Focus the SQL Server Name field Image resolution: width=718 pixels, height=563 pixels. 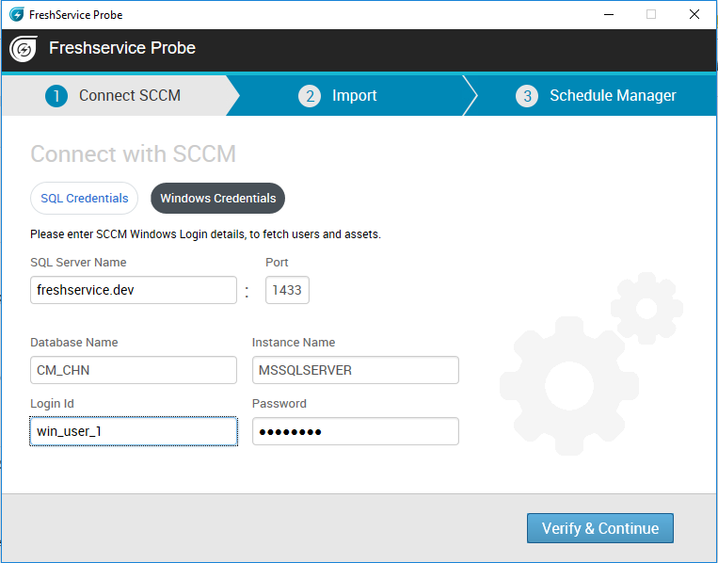pyautogui.click(x=134, y=290)
